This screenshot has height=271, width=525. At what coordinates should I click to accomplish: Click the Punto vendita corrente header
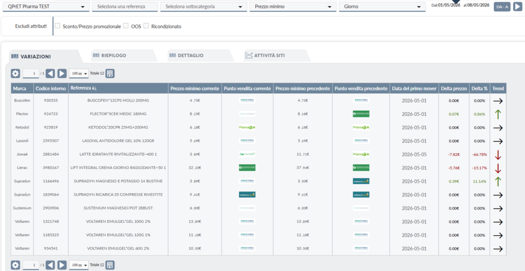point(247,88)
